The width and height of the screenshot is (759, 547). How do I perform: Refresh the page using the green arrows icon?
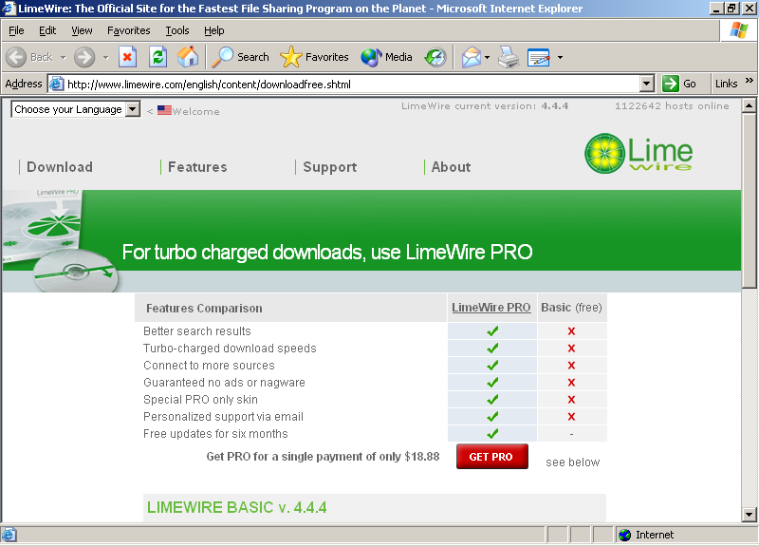pyautogui.click(x=157, y=57)
